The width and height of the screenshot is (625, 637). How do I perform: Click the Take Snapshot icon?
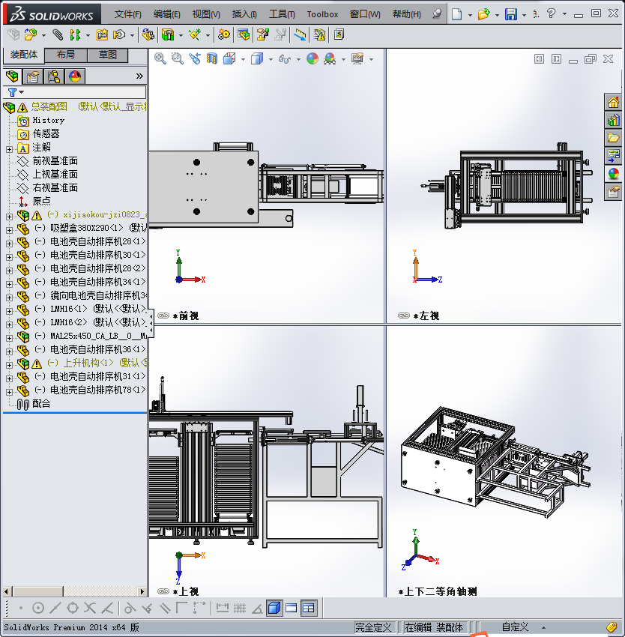pyautogui.click(x=339, y=35)
